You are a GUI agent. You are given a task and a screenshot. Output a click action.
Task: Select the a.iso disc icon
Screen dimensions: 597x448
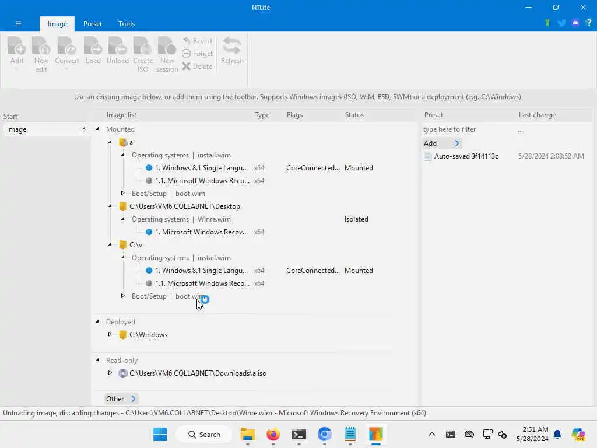[122, 373]
